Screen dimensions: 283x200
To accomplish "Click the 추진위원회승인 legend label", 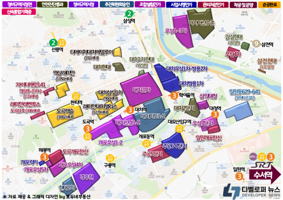I will coord(116,4).
